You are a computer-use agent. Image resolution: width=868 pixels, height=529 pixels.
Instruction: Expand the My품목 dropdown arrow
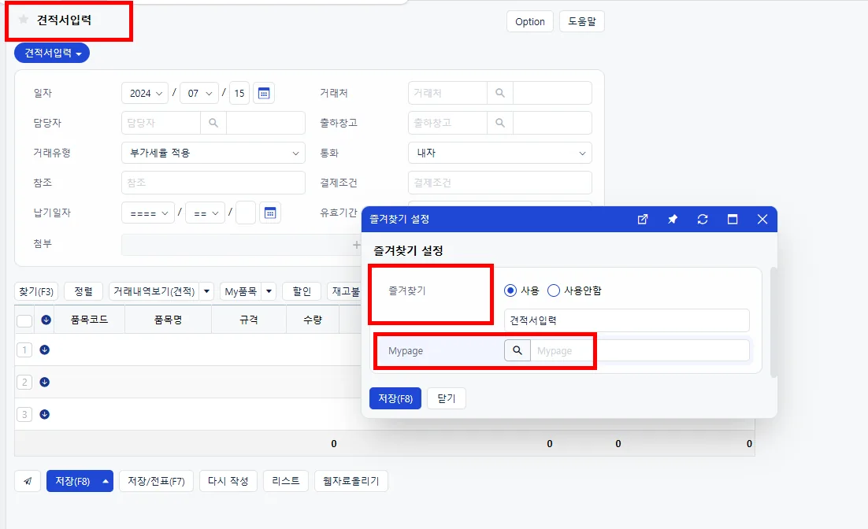coord(269,291)
